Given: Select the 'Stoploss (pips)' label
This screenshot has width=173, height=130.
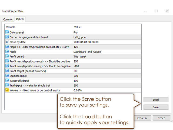Looking at the screenshot, I should tap(18, 76).
